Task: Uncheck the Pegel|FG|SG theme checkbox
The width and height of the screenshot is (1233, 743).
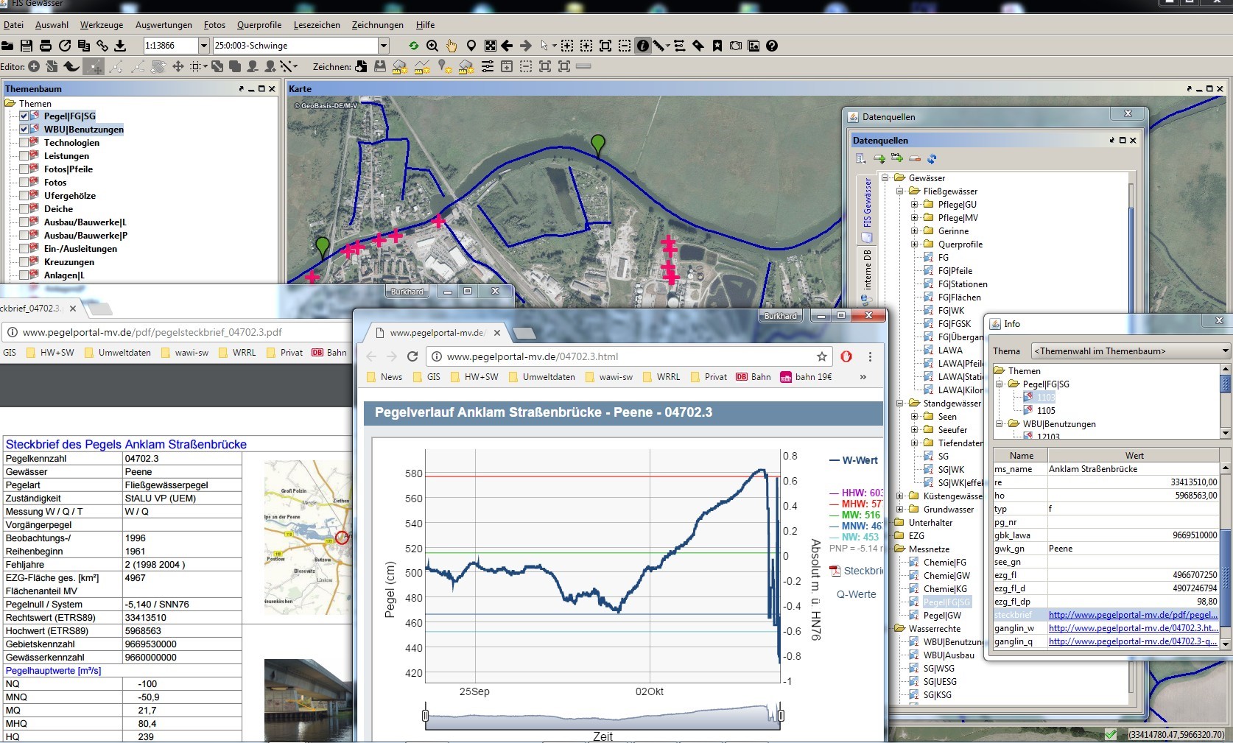Action: click(24, 116)
